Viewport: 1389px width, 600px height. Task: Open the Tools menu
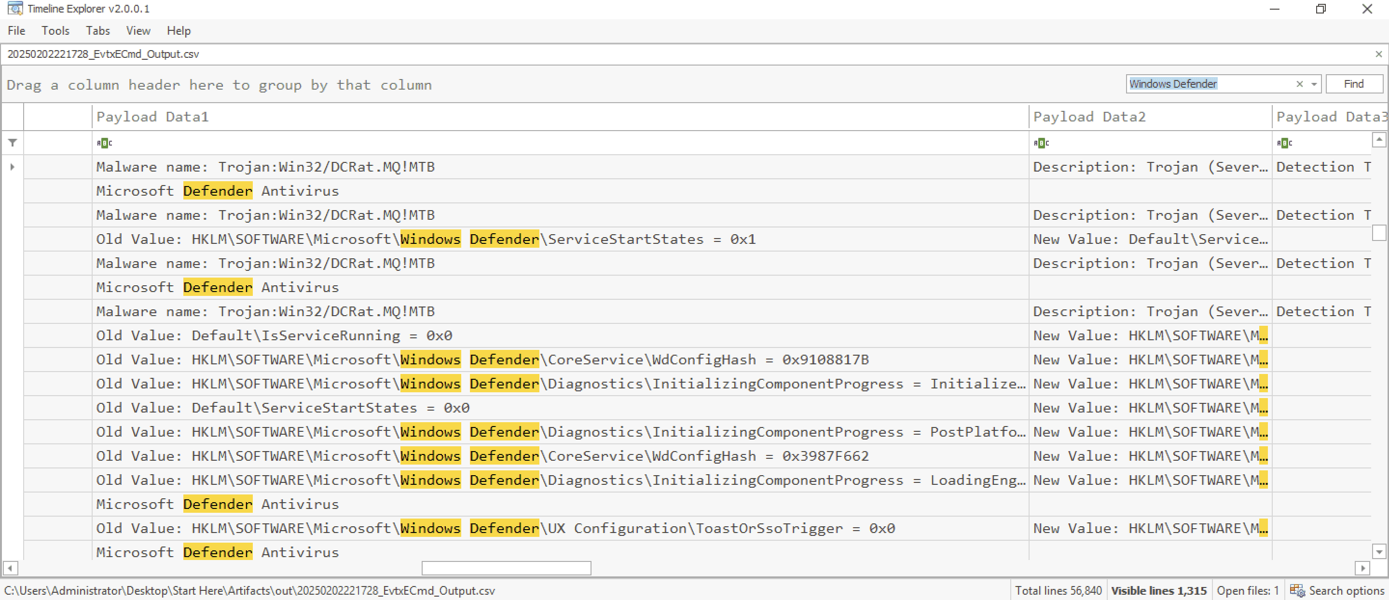pos(55,31)
